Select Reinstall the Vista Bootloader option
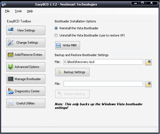This screenshot has height=134, width=160. [x=56, y=28]
